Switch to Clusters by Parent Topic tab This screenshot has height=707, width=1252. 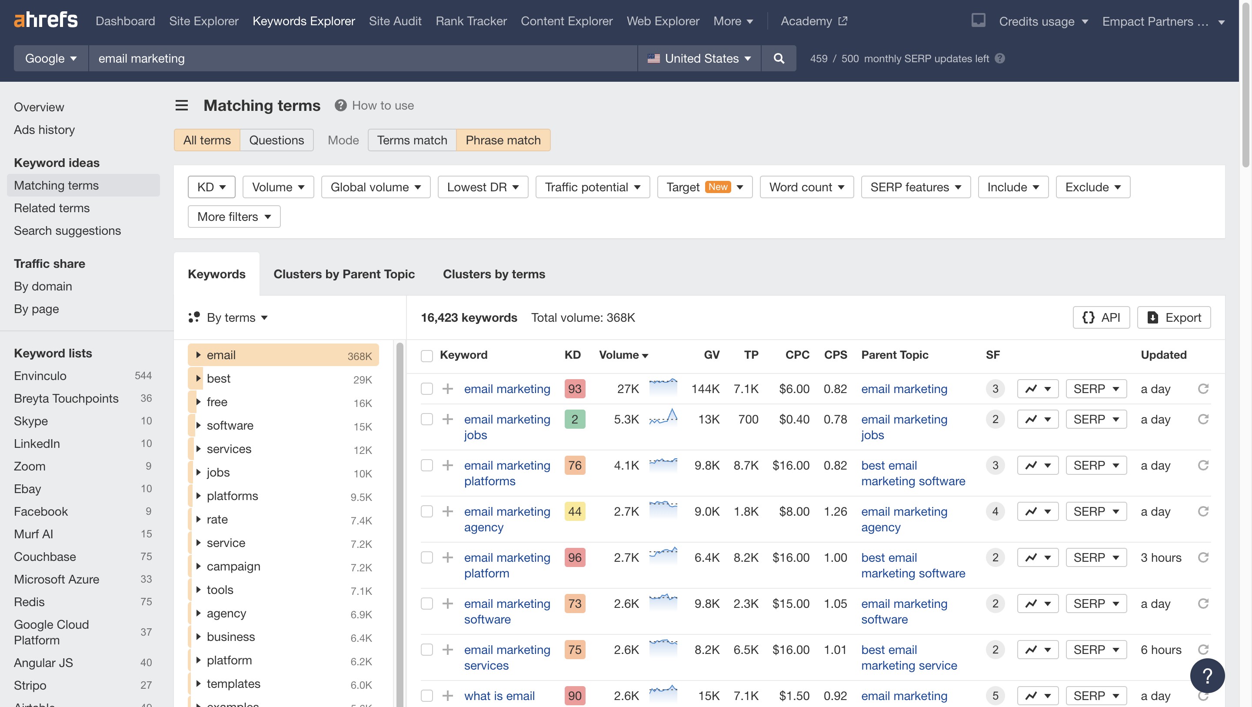click(x=343, y=274)
